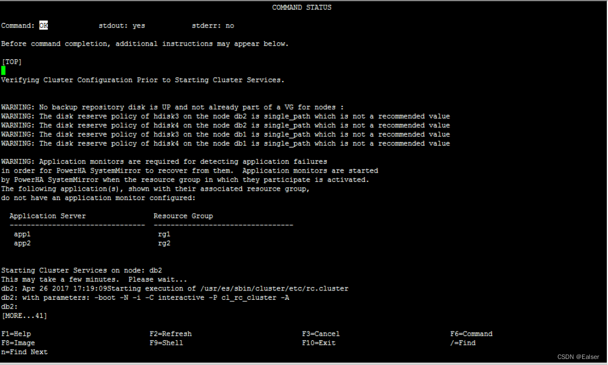Click the [MORE...41] continuation marker
This screenshot has height=365, width=608.
(x=24, y=315)
